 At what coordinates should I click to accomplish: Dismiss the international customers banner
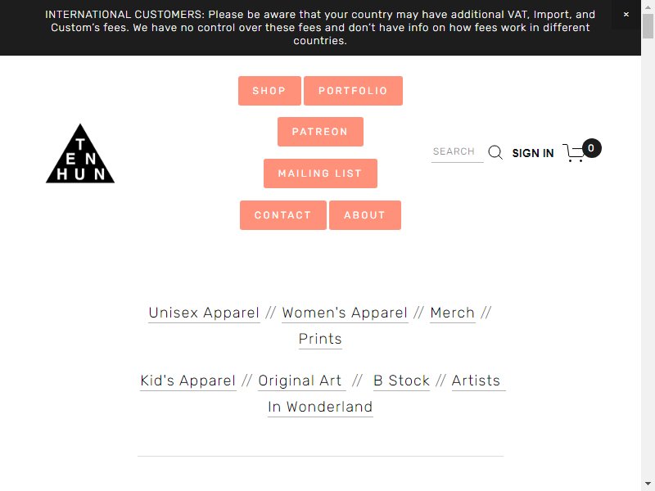pos(626,14)
